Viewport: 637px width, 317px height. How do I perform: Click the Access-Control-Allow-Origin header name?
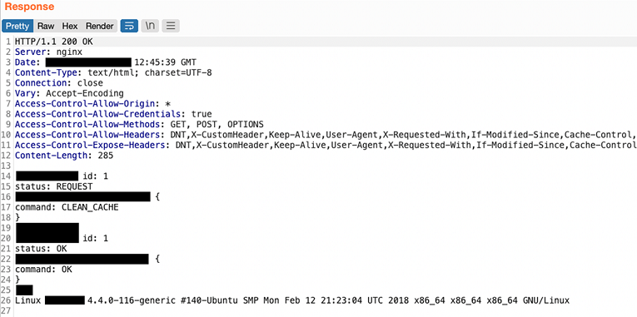click(85, 103)
